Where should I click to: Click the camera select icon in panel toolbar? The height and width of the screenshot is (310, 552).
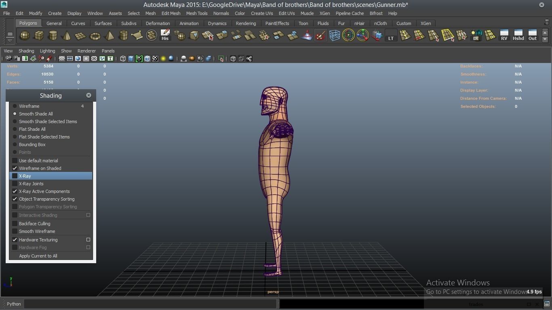coord(8,59)
